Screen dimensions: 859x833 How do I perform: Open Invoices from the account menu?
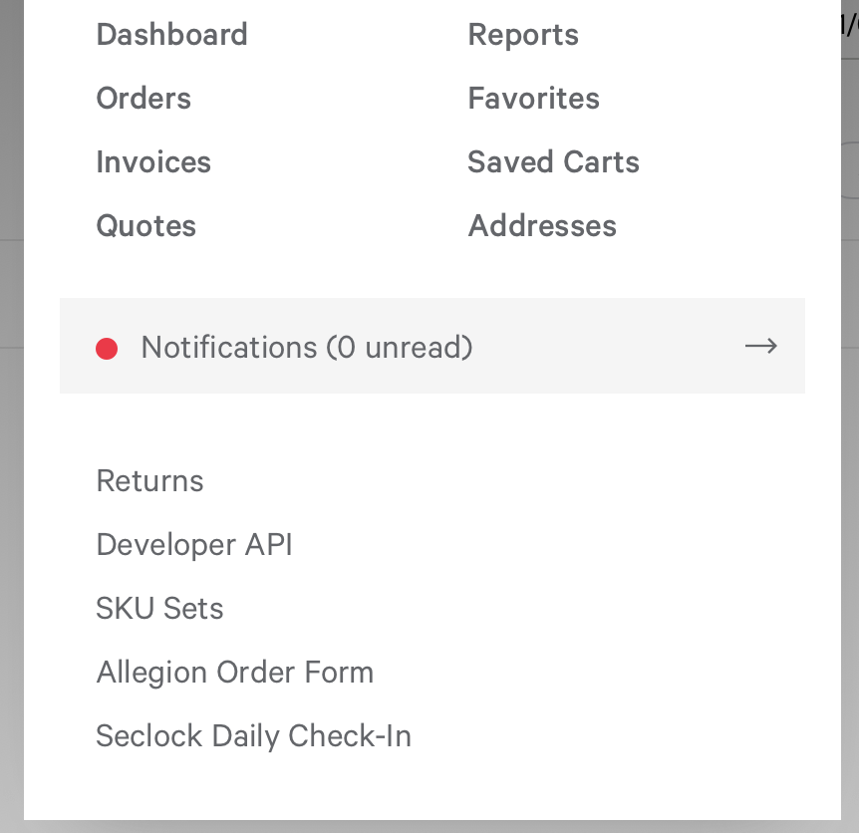point(153,162)
